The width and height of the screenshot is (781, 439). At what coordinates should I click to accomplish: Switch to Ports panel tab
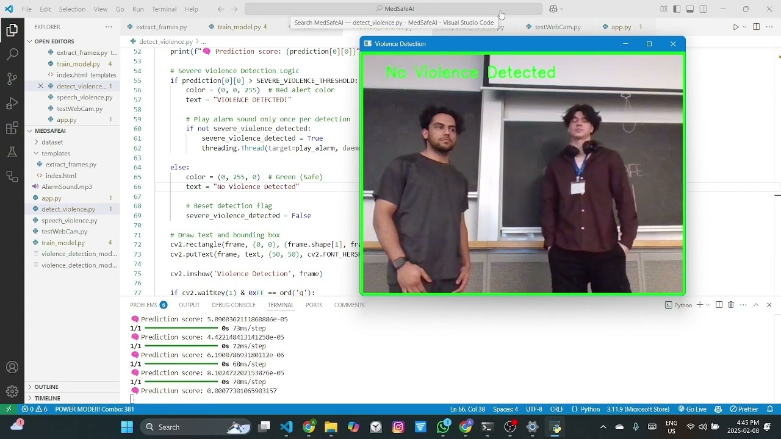[x=314, y=305]
